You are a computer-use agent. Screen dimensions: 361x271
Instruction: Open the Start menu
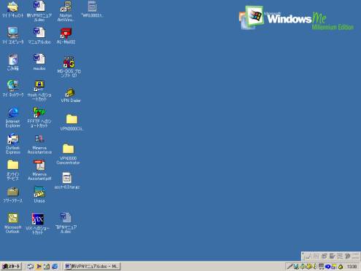(x=11, y=267)
